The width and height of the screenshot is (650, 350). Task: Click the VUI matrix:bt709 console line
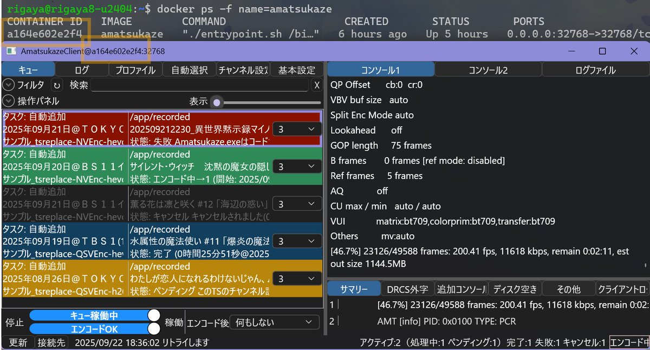coord(443,221)
